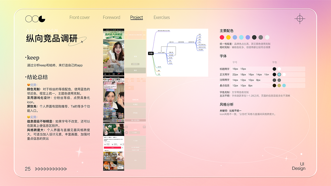Click the arrow chevrons beside page 25
This screenshot has width=331, height=186.
point(51,169)
